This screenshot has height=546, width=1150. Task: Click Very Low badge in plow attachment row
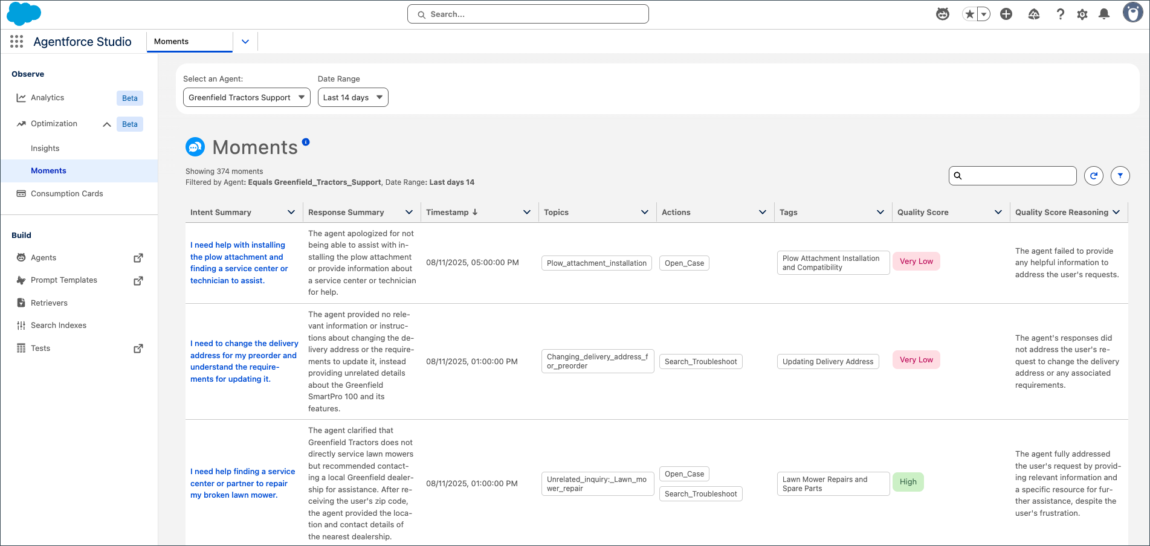[916, 262]
